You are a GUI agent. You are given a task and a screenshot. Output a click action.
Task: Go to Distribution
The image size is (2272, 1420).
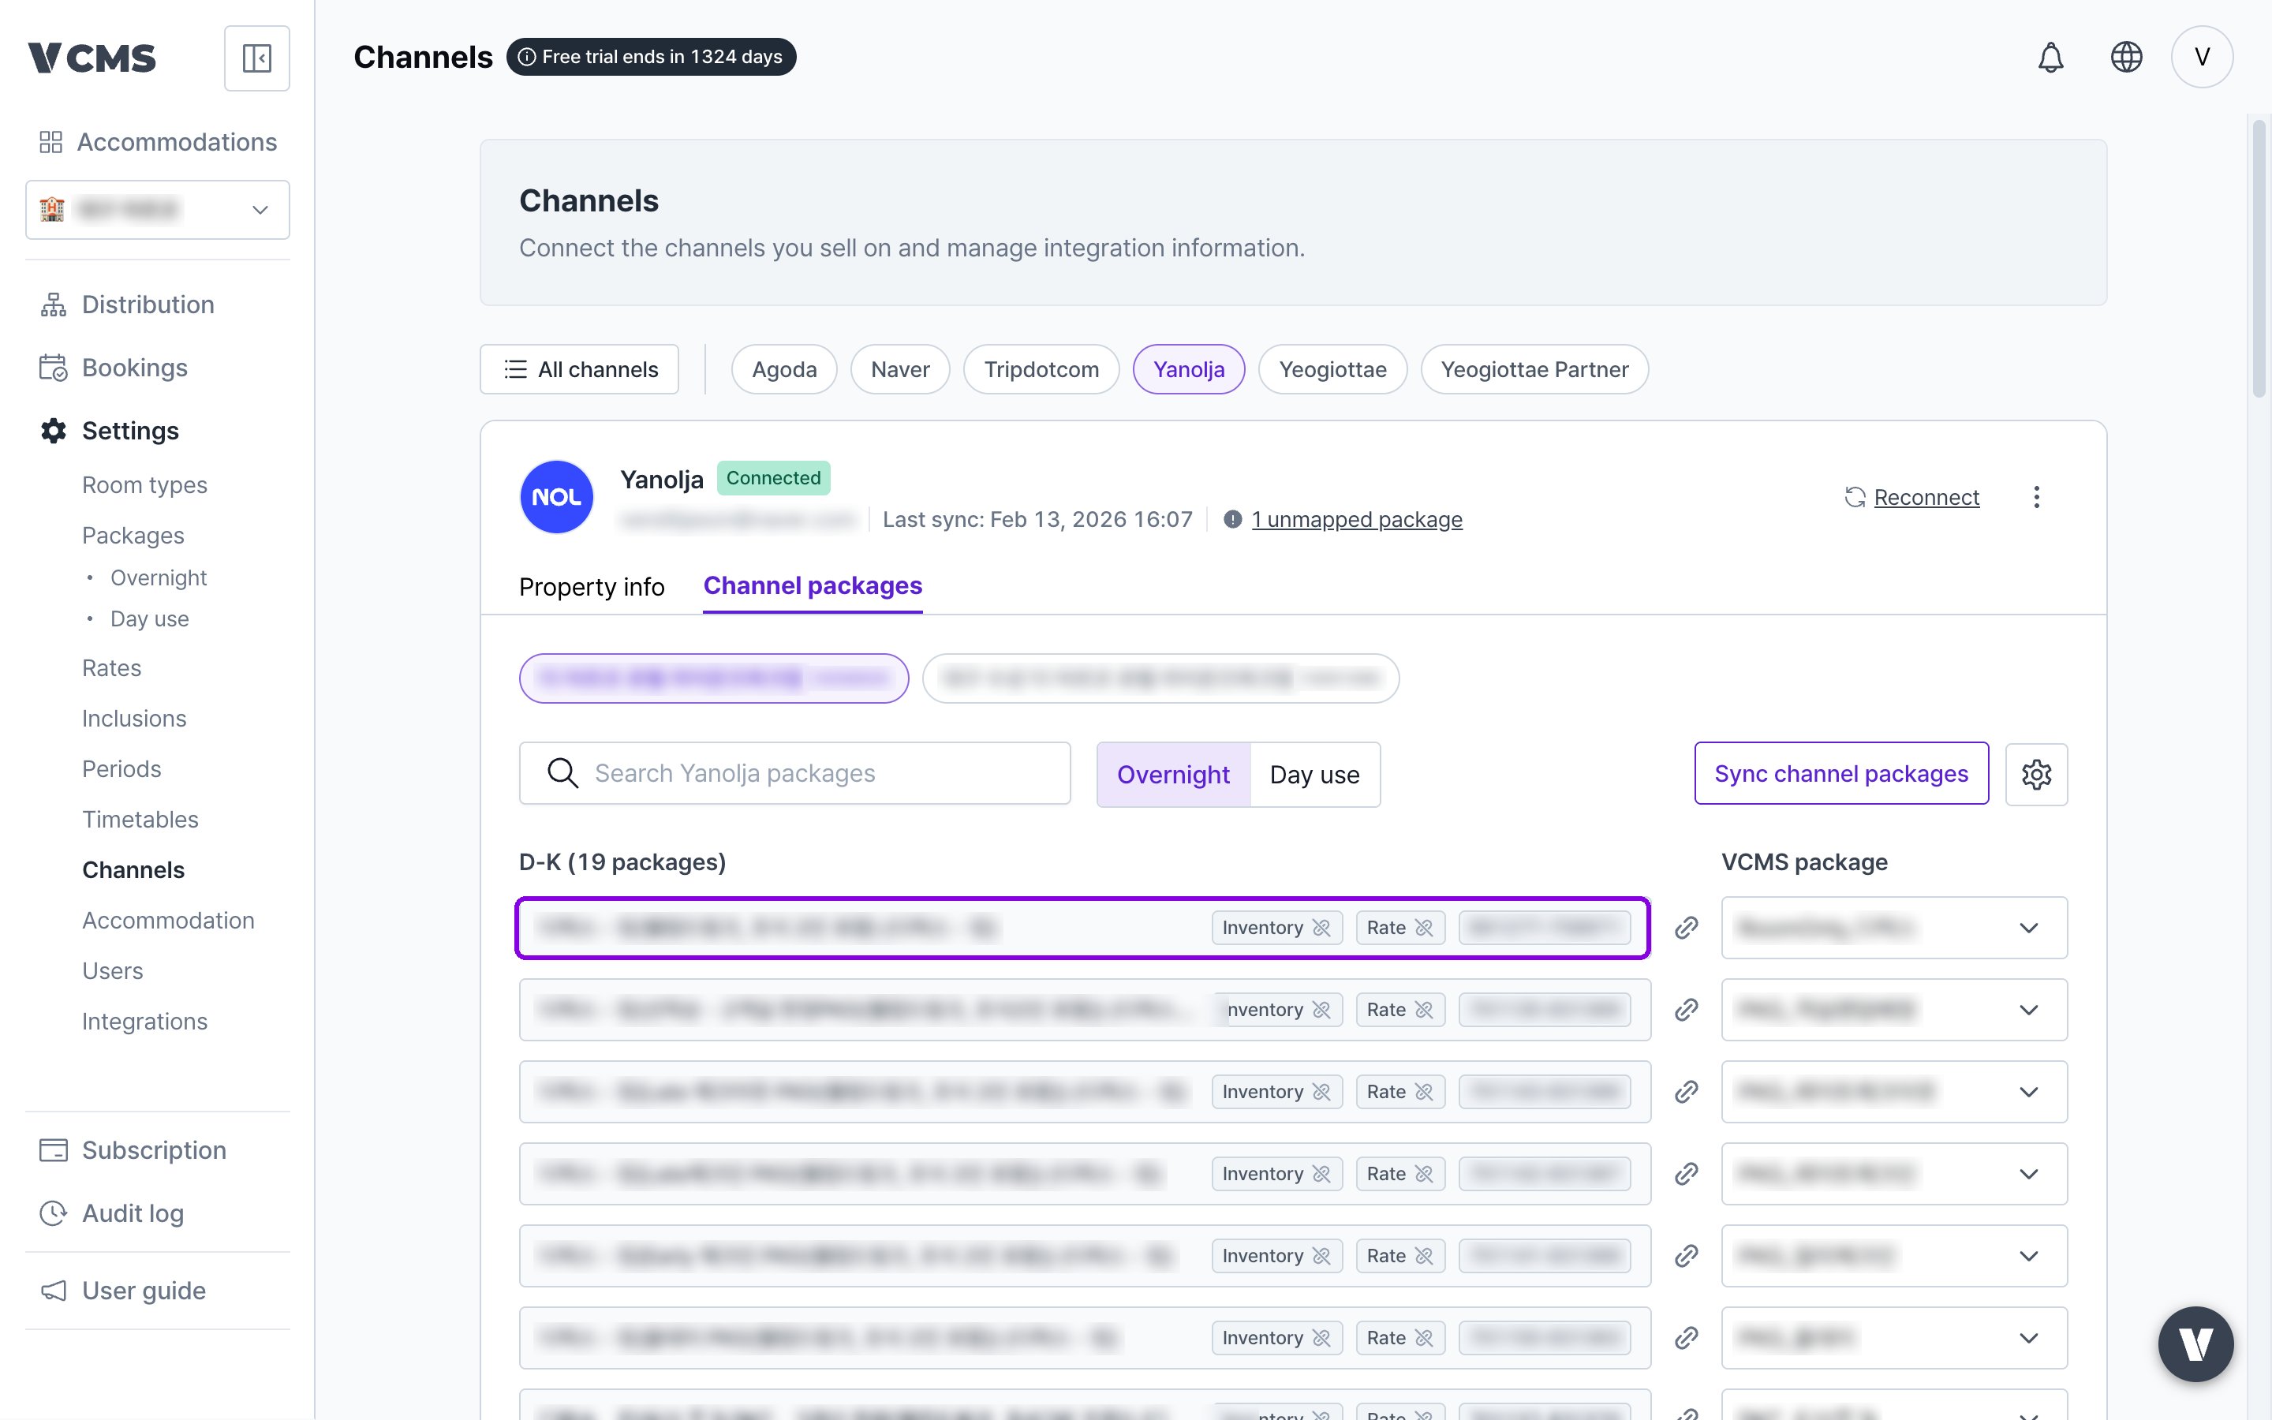(128, 305)
